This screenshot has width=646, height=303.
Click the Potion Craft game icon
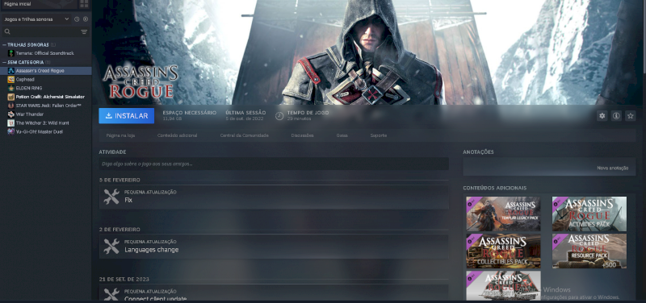[11, 97]
